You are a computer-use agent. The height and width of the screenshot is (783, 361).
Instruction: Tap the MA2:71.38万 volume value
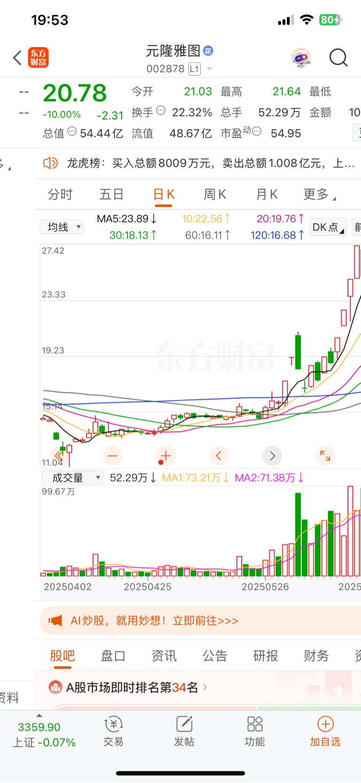pyautogui.click(x=269, y=478)
